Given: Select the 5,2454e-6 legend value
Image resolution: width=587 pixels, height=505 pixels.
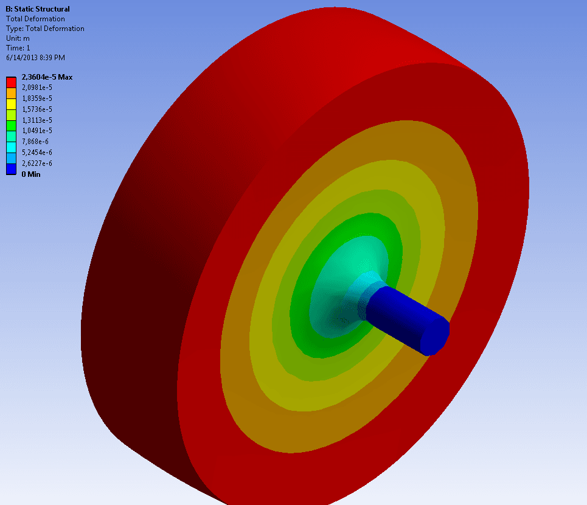Looking at the screenshot, I should click(x=37, y=153).
